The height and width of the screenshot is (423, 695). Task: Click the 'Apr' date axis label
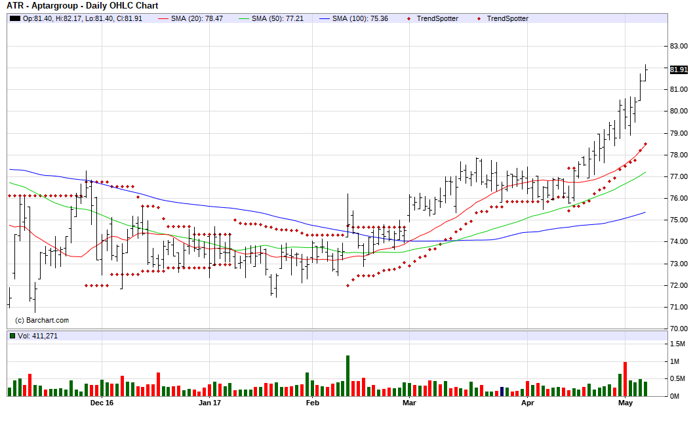pos(527,403)
